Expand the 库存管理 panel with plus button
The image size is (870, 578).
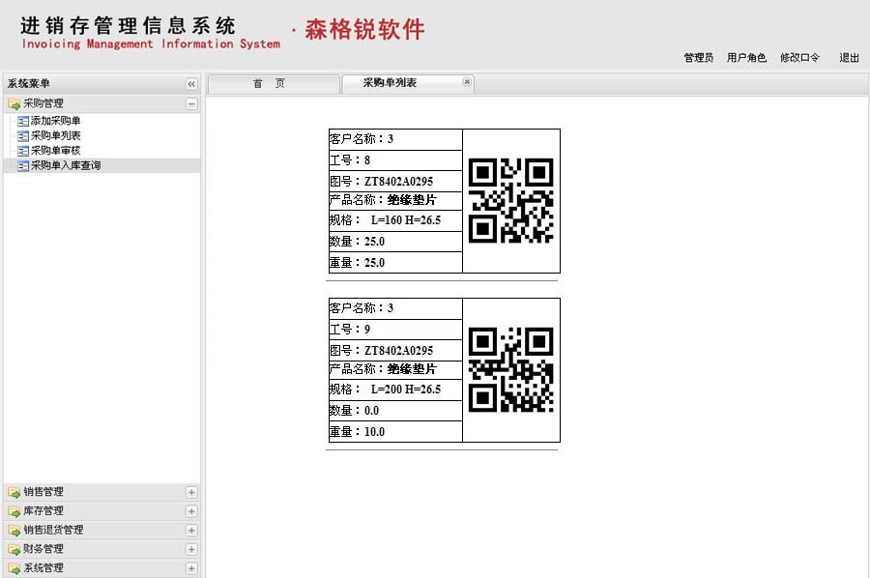pos(191,511)
